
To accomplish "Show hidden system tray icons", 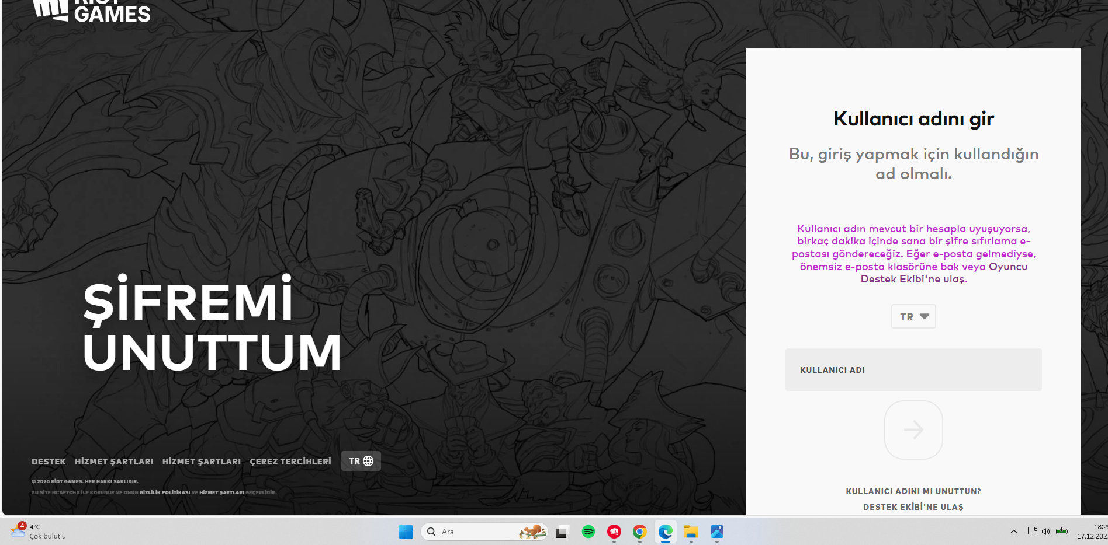I will coord(1014,532).
